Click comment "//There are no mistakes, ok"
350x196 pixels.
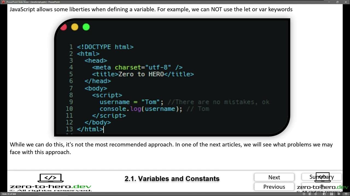coord(218,102)
